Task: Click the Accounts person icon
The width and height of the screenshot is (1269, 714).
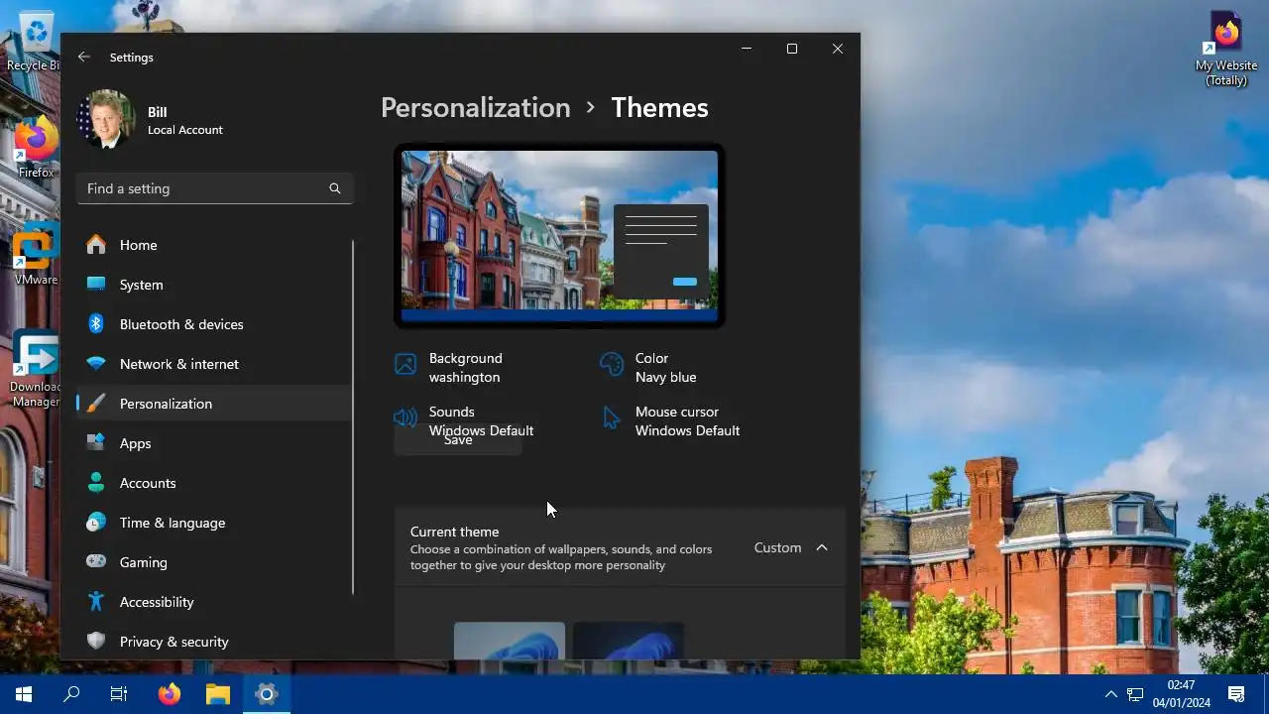Action: (x=96, y=483)
